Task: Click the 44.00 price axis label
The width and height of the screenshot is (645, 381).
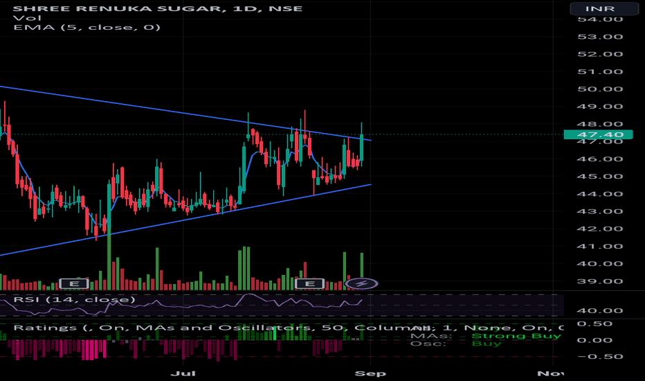Action: [x=600, y=194]
